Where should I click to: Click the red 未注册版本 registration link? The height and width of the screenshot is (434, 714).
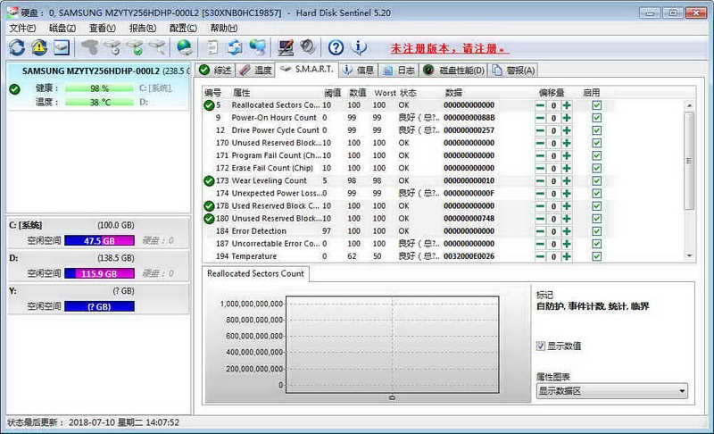[449, 48]
